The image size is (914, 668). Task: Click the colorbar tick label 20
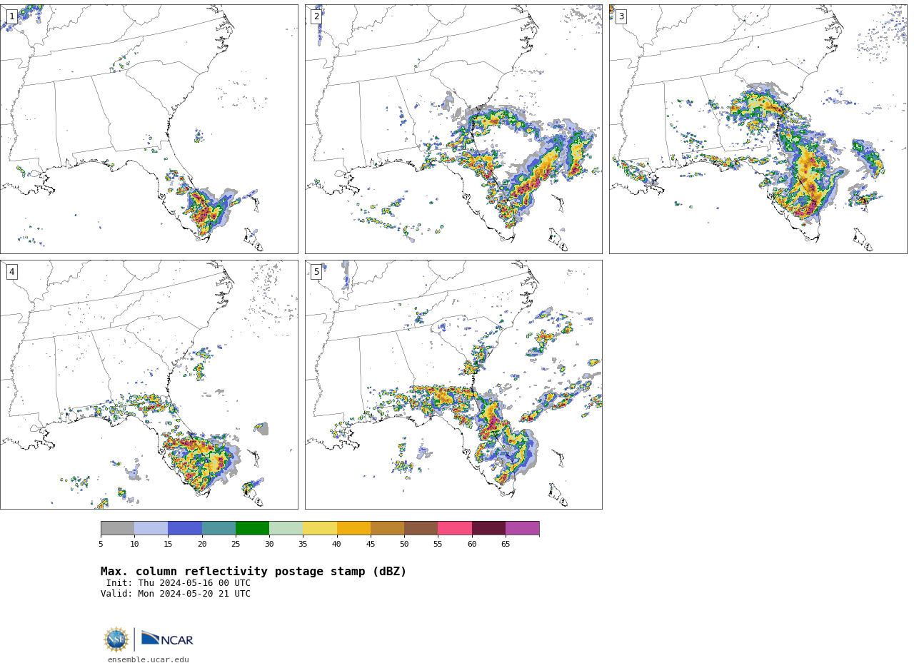(x=202, y=544)
